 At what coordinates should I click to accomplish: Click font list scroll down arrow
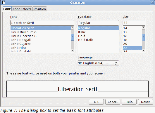click(72, 51)
